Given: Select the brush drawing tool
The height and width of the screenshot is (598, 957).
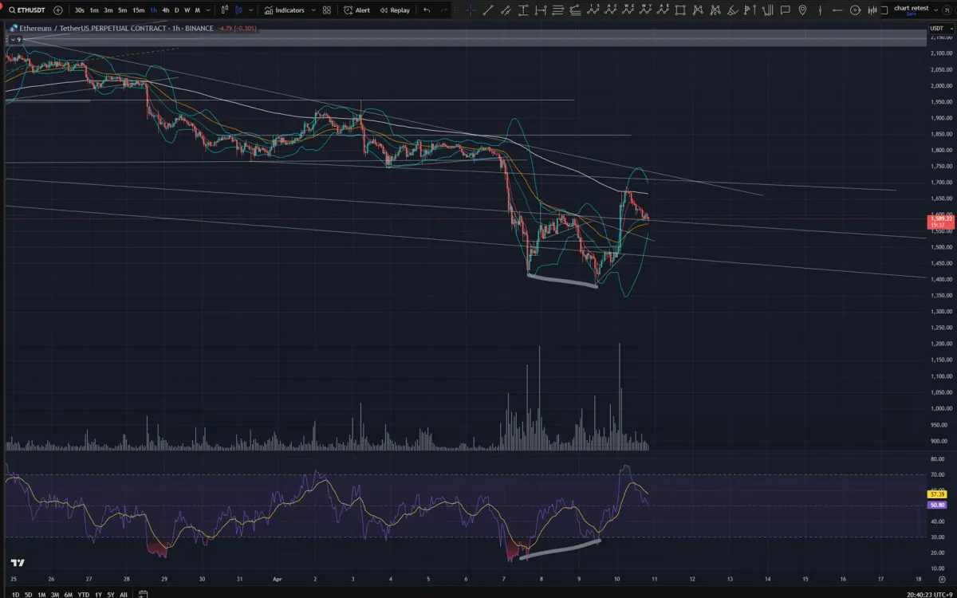Looking at the screenshot, I should tap(731, 10).
